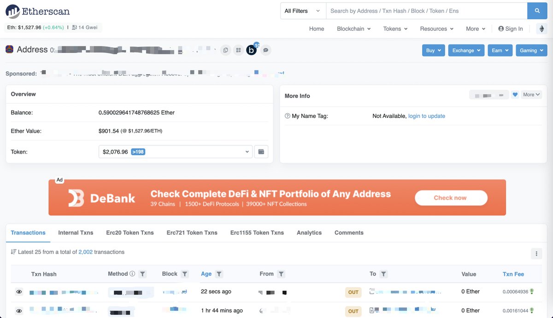The image size is (553, 318).
Task: Click the comment bubble icon beside address
Action: (x=265, y=50)
